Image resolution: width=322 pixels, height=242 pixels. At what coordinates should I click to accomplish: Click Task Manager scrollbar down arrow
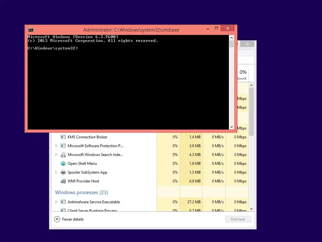[x=251, y=209]
